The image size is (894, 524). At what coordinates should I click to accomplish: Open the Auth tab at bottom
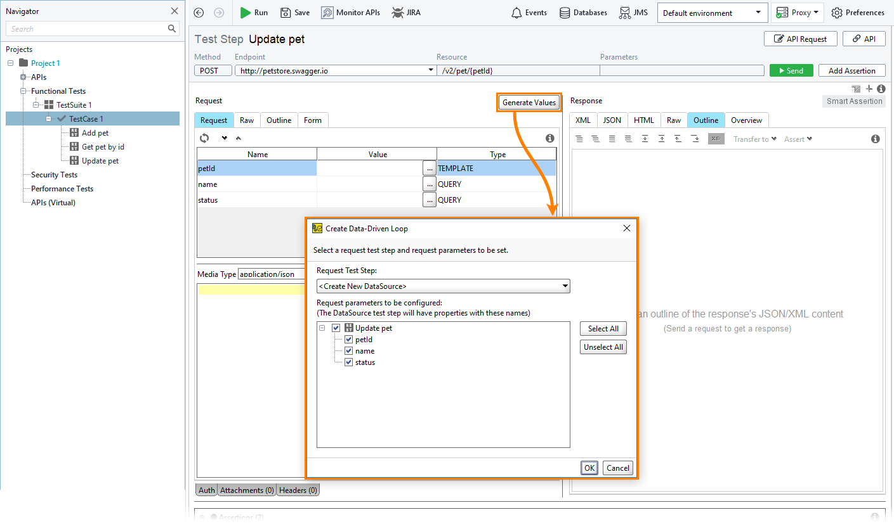[207, 490]
